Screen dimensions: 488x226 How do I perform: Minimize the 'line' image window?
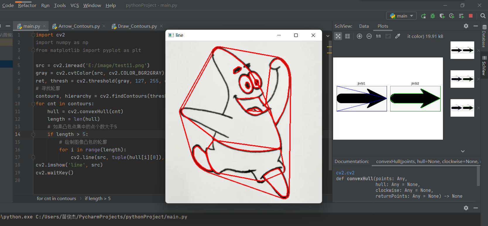[279, 35]
